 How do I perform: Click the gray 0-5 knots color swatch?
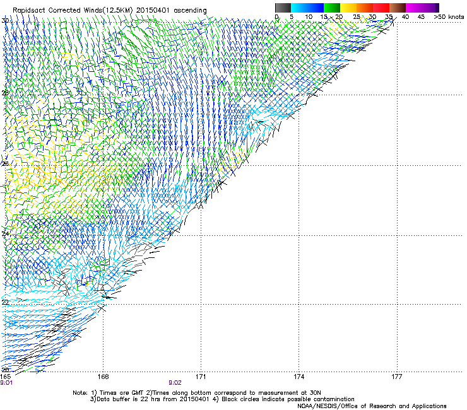(283, 8)
